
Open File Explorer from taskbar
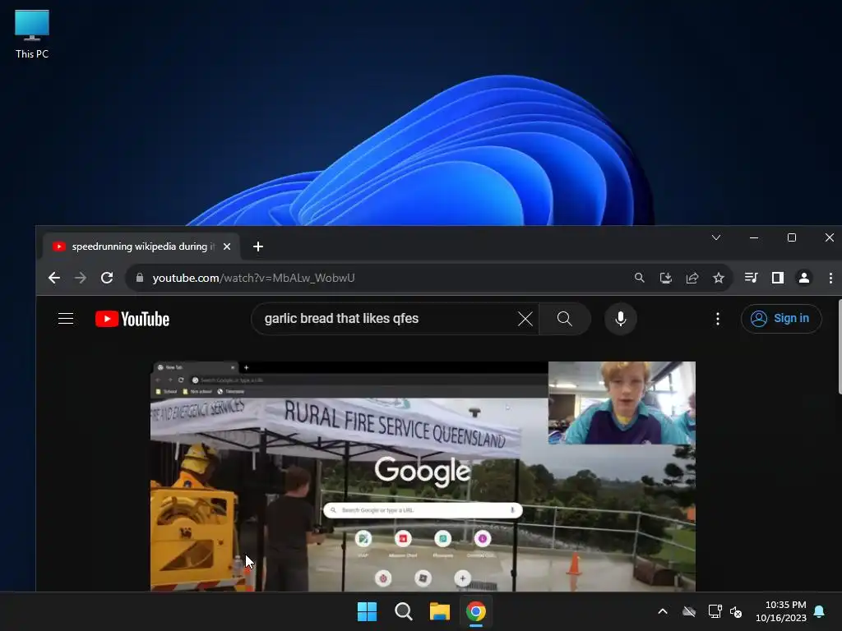[439, 611]
